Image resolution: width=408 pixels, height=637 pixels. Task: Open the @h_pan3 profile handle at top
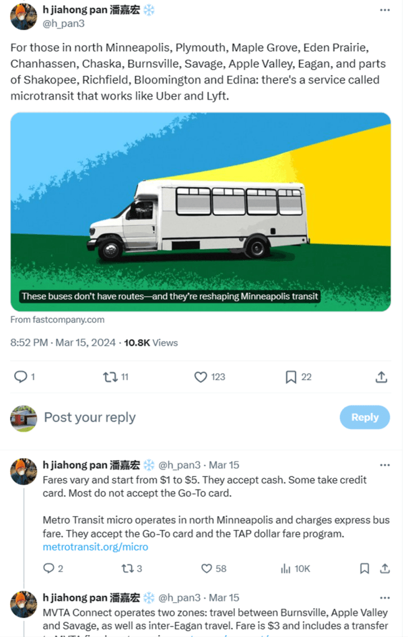click(63, 24)
